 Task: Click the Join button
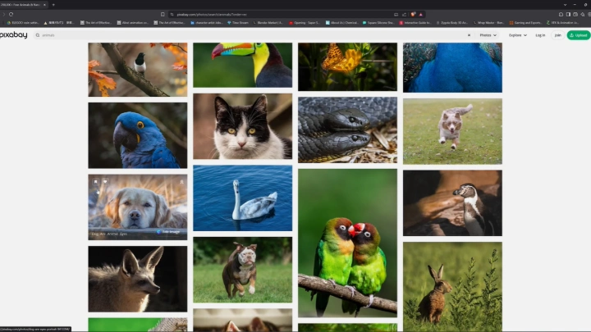[557, 35]
